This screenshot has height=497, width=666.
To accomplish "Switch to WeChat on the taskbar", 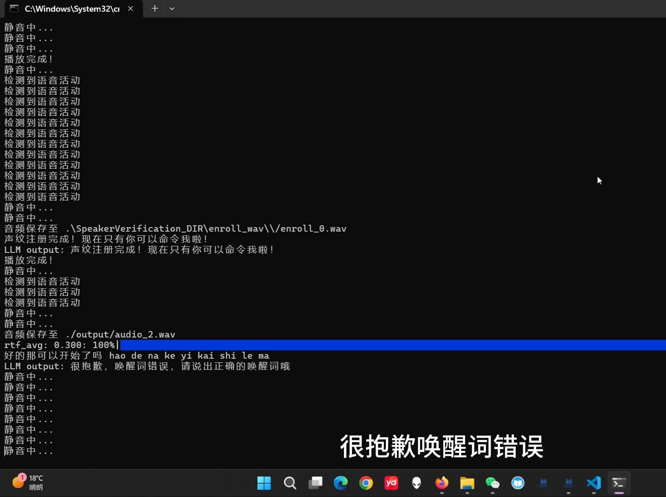I will coord(492,483).
